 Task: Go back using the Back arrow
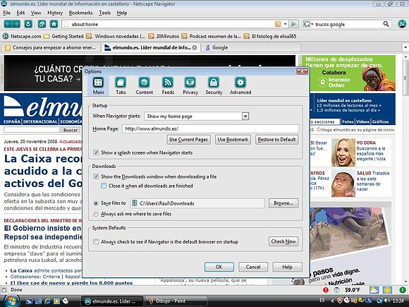click(x=8, y=24)
